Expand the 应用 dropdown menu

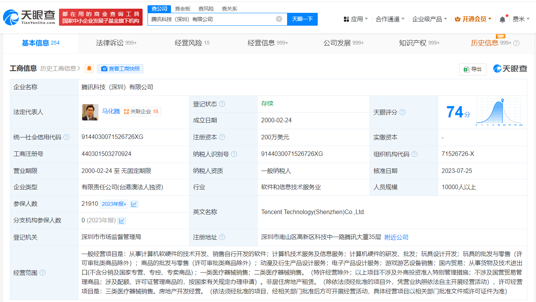coord(356,19)
